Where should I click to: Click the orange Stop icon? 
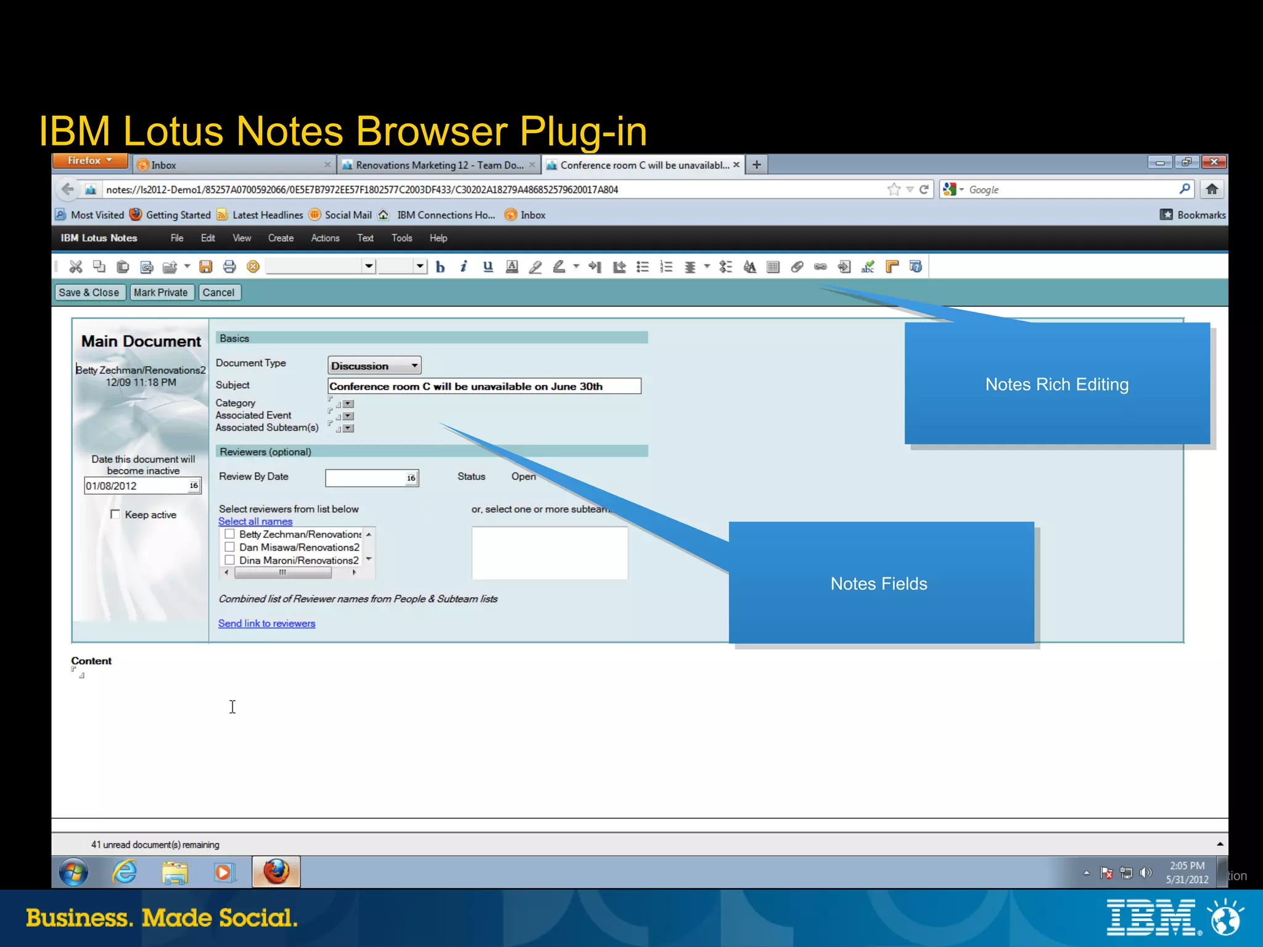point(253,267)
